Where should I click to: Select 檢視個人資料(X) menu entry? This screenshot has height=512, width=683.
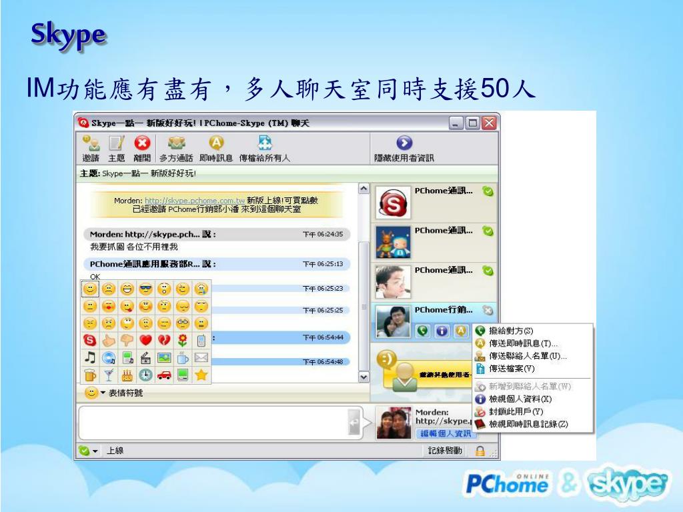point(532,399)
